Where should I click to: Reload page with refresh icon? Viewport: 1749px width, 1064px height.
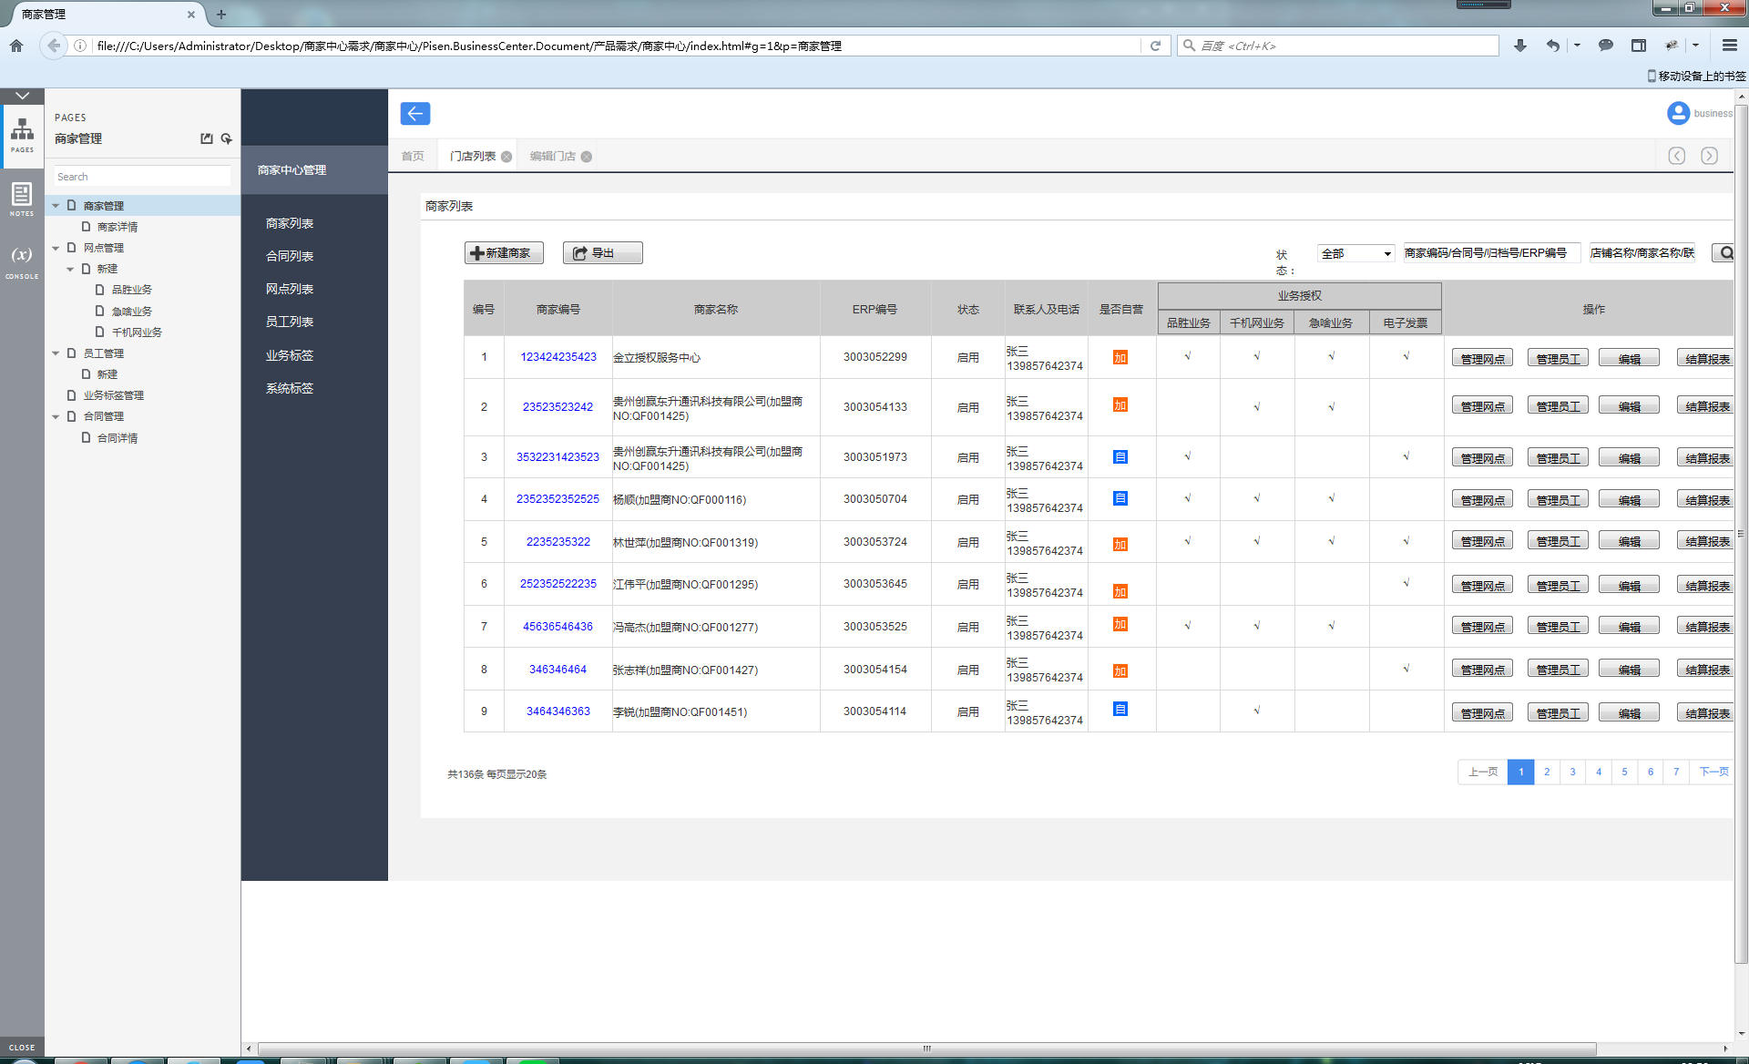(1155, 46)
